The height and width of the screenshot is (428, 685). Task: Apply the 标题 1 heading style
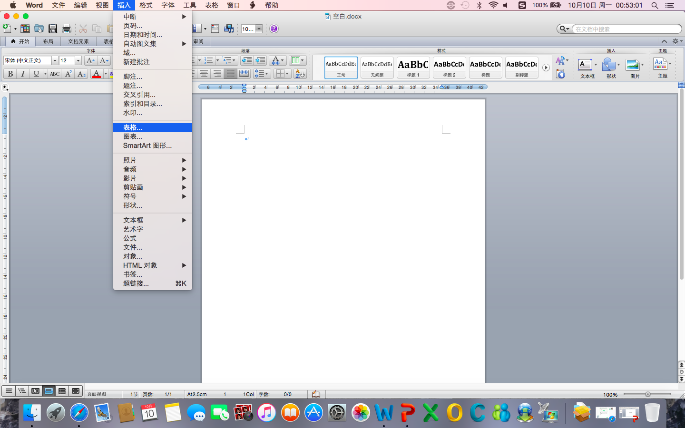tap(413, 67)
